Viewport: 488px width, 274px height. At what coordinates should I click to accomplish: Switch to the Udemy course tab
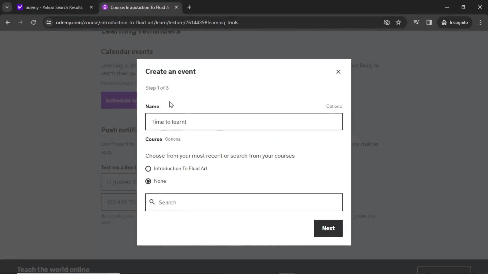[x=139, y=7]
